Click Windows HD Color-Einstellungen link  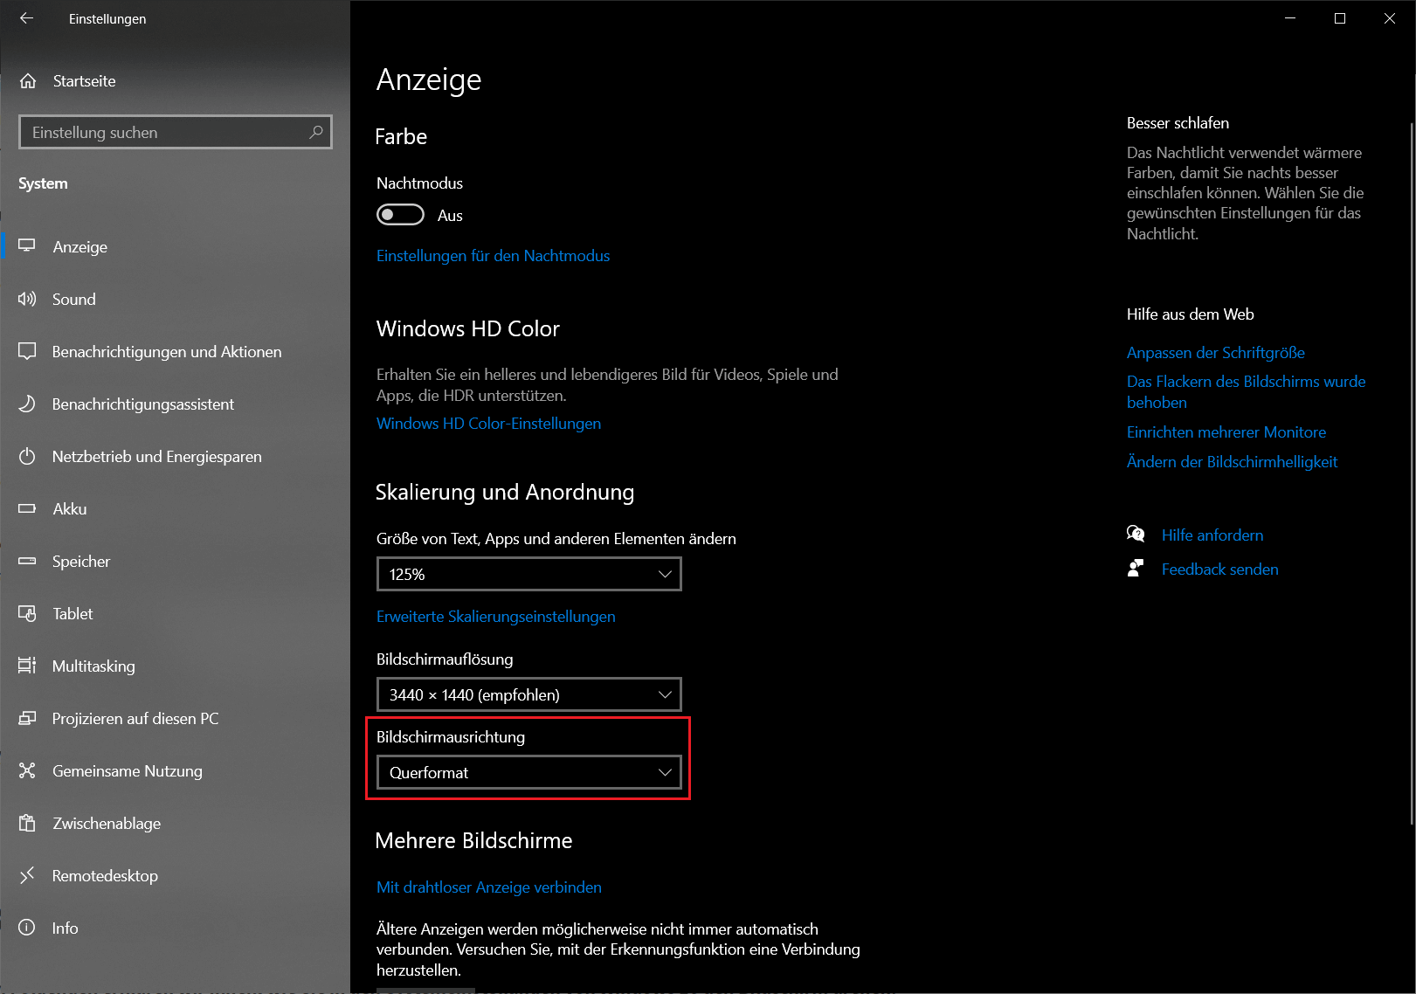click(x=488, y=424)
